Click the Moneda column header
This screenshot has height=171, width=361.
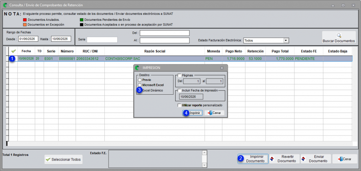(x=213, y=51)
